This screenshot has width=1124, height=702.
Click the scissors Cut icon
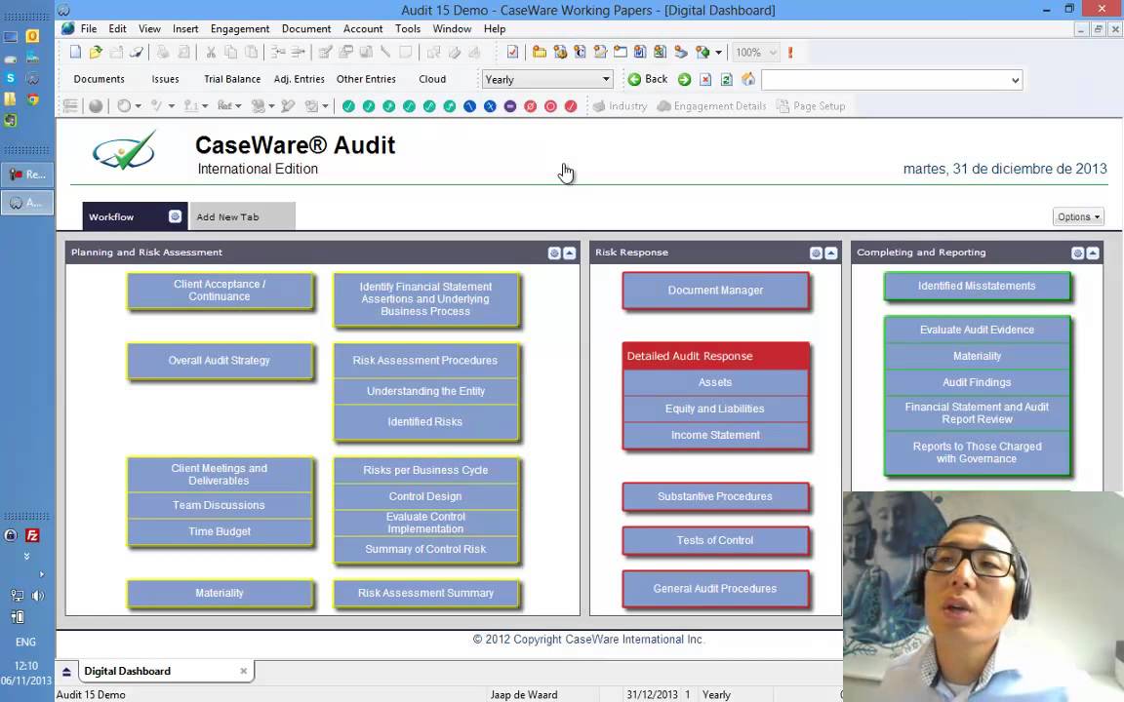211,53
